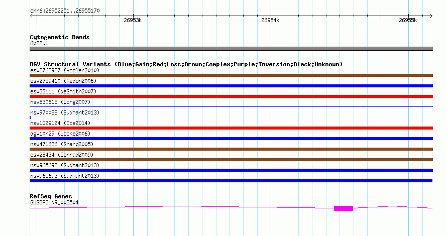
Task: Open the esv28434 (Conrad2009) variant label
Action: point(62,155)
